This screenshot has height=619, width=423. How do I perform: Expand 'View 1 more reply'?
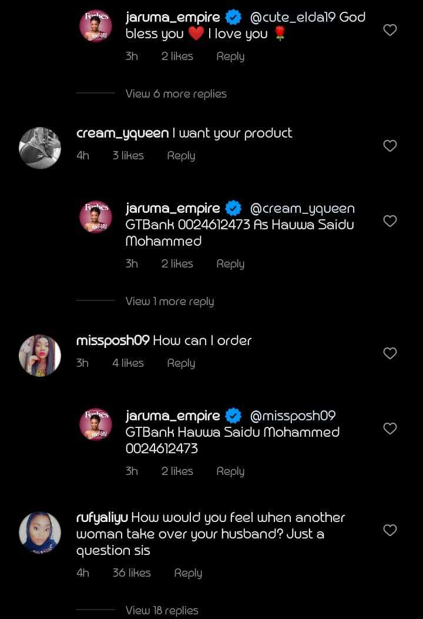tap(169, 302)
